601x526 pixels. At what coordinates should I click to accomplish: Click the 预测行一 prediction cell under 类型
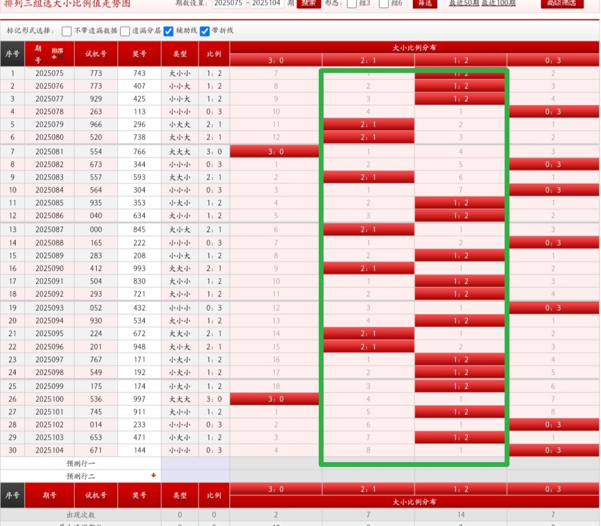[179, 463]
